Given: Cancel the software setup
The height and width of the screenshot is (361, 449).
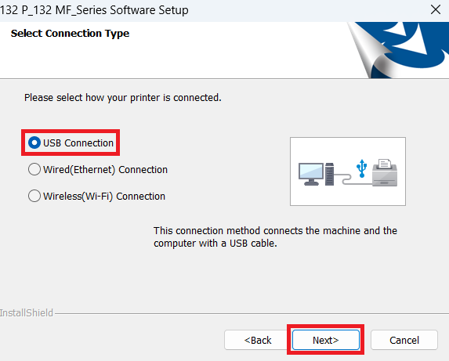Looking at the screenshot, I should click(404, 340).
